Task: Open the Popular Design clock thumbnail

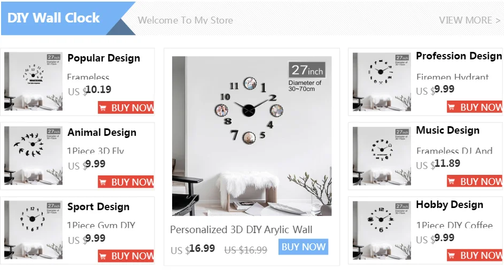Action: pos(34,82)
